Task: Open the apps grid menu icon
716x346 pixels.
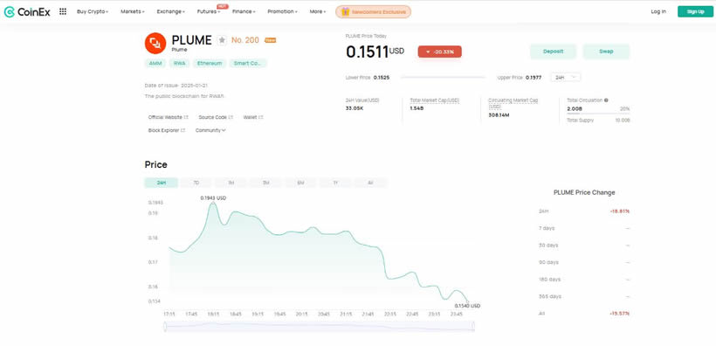Action: click(x=63, y=11)
